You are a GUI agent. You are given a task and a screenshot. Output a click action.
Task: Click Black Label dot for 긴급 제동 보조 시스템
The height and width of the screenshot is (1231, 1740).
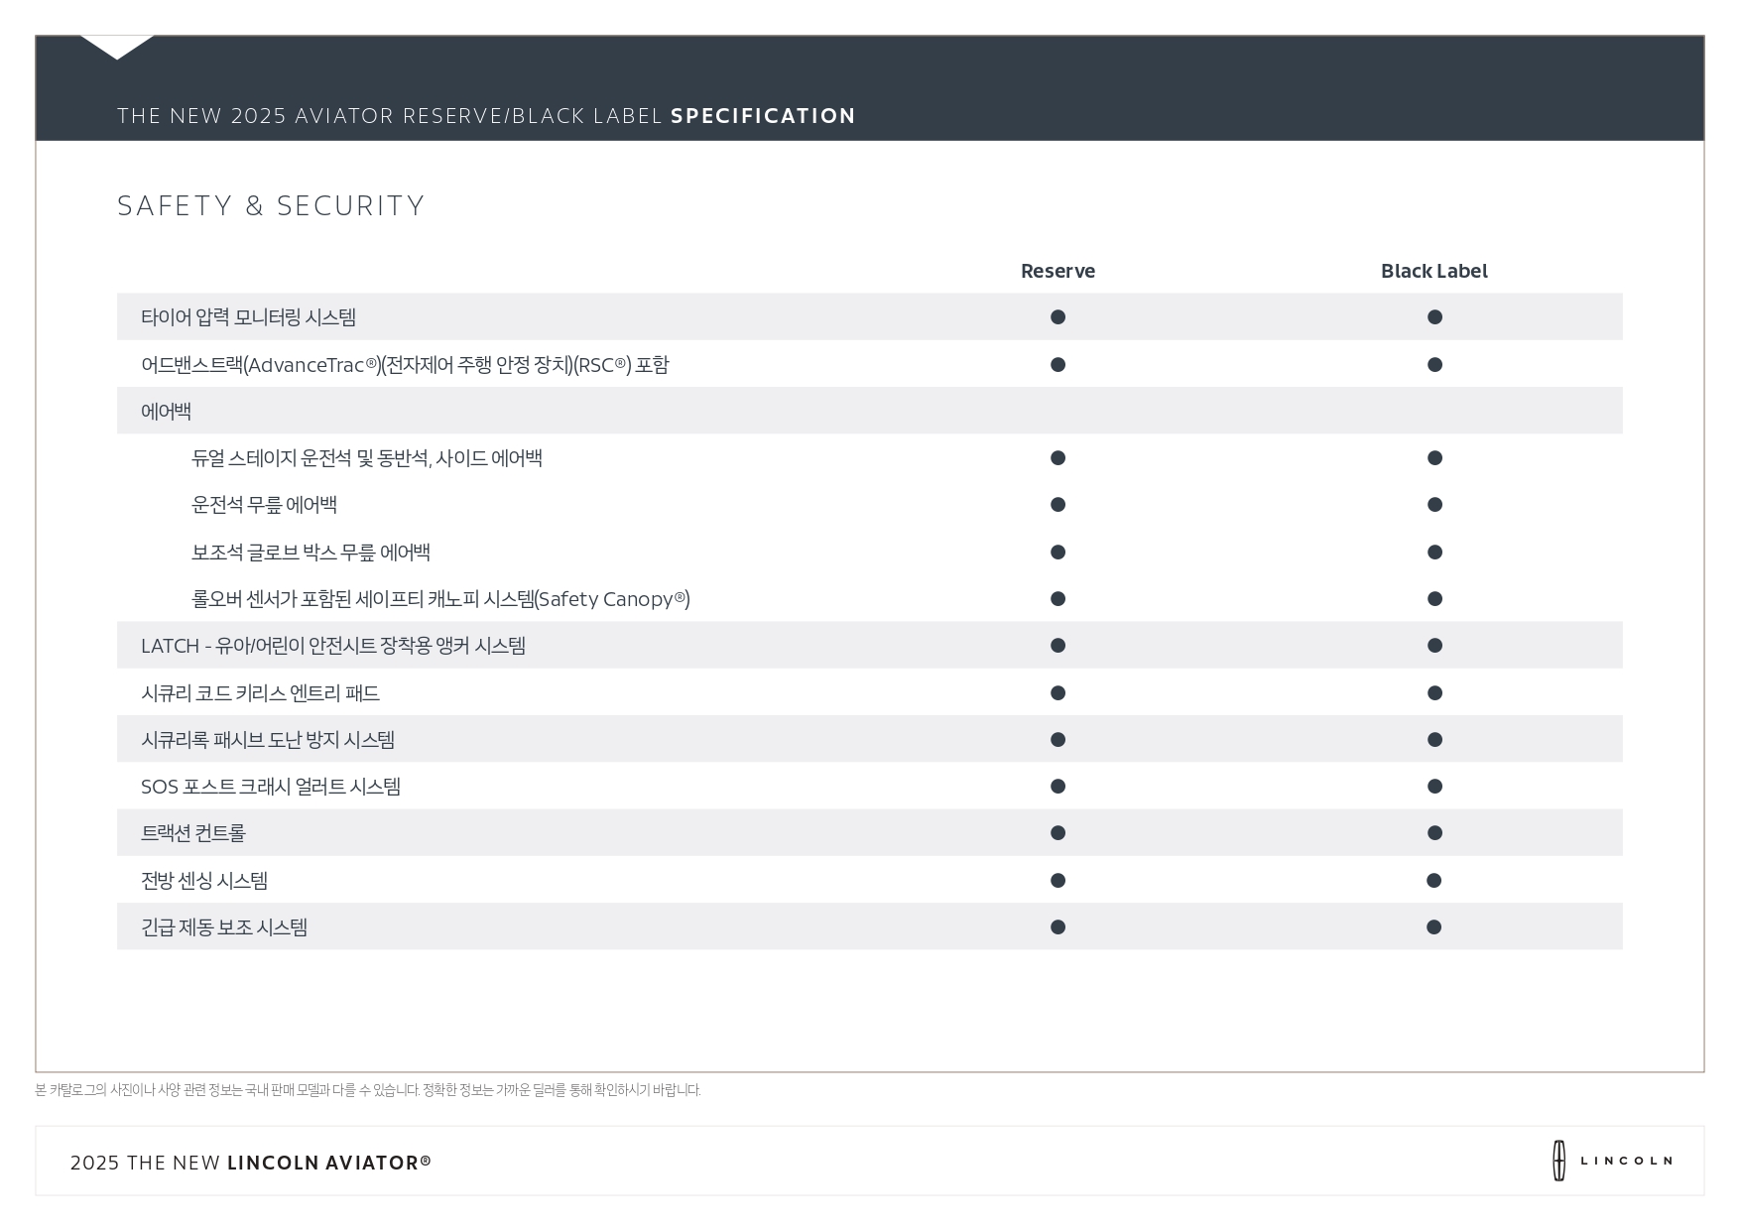1434,927
